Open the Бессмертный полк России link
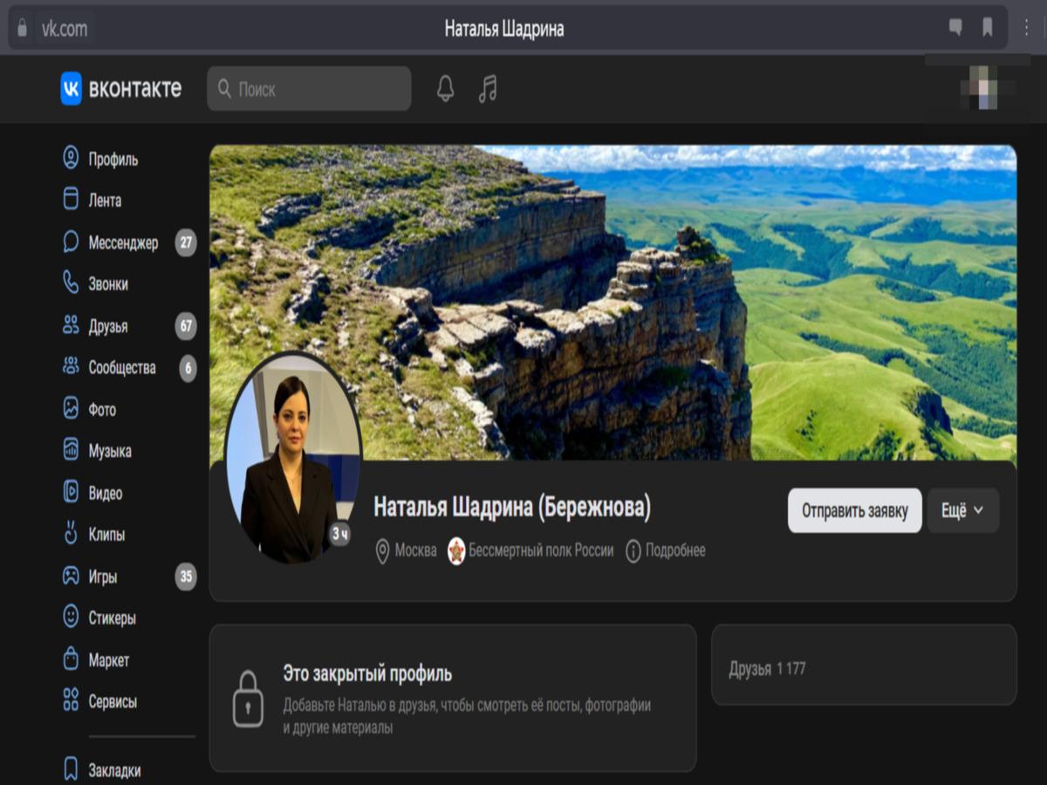The width and height of the screenshot is (1047, 785). click(x=530, y=551)
